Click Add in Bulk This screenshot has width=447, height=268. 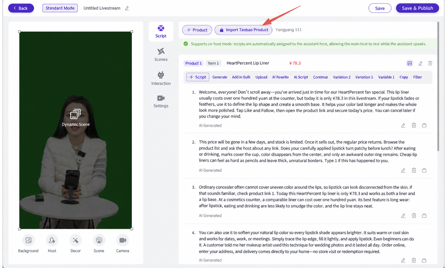pyautogui.click(x=241, y=77)
